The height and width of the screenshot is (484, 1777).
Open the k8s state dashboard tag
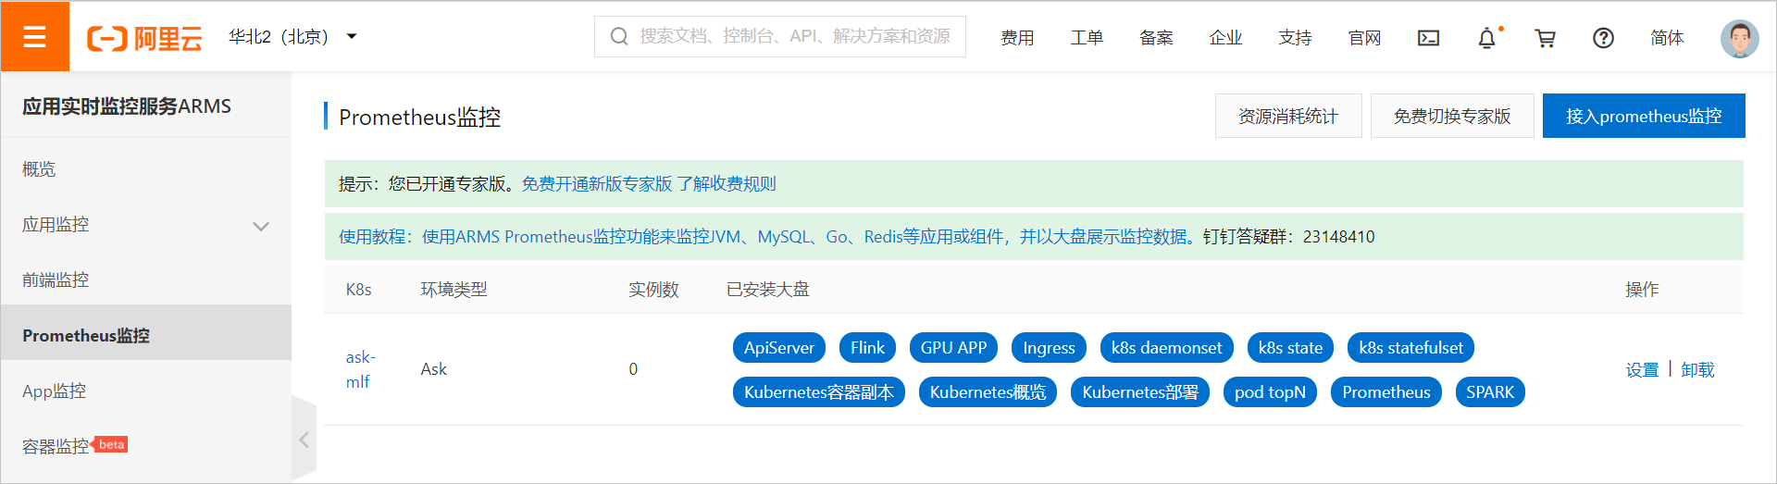[1290, 348]
